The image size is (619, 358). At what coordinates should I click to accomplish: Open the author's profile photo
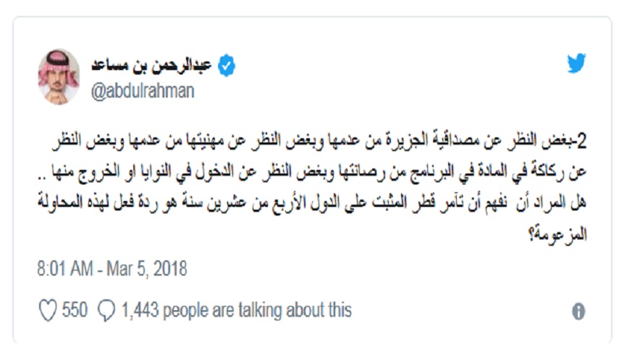pos(59,77)
